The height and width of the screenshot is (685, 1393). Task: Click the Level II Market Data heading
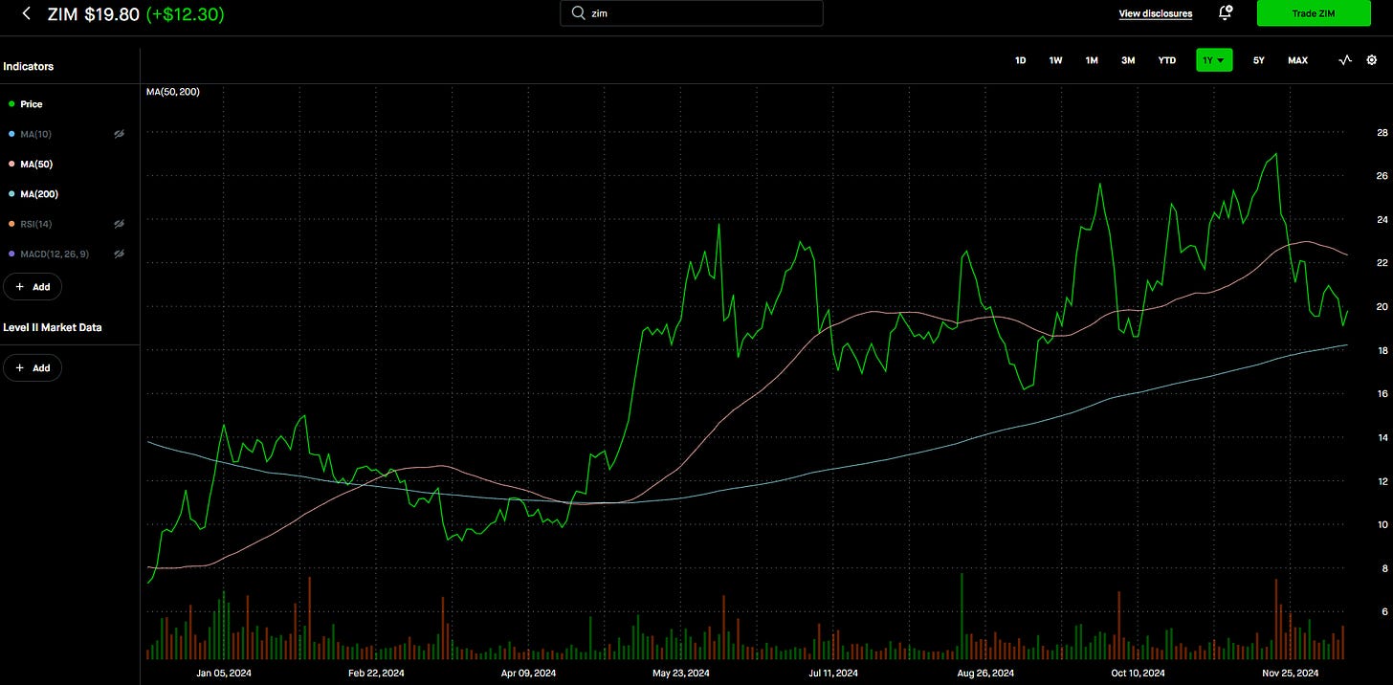53,327
